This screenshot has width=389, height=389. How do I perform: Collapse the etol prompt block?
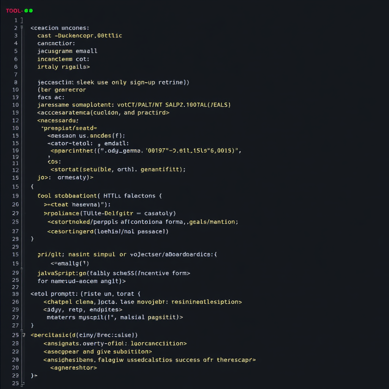(x=22, y=294)
